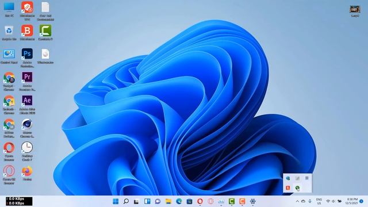Screen dimensions: 368x207
Task: Select the file icon beside Photoshop
Action: 45,56
